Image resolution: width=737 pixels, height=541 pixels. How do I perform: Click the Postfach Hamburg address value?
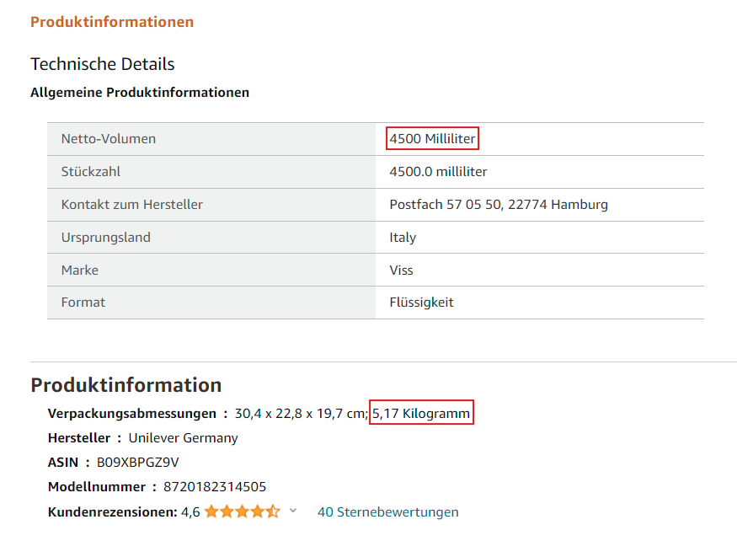(499, 205)
